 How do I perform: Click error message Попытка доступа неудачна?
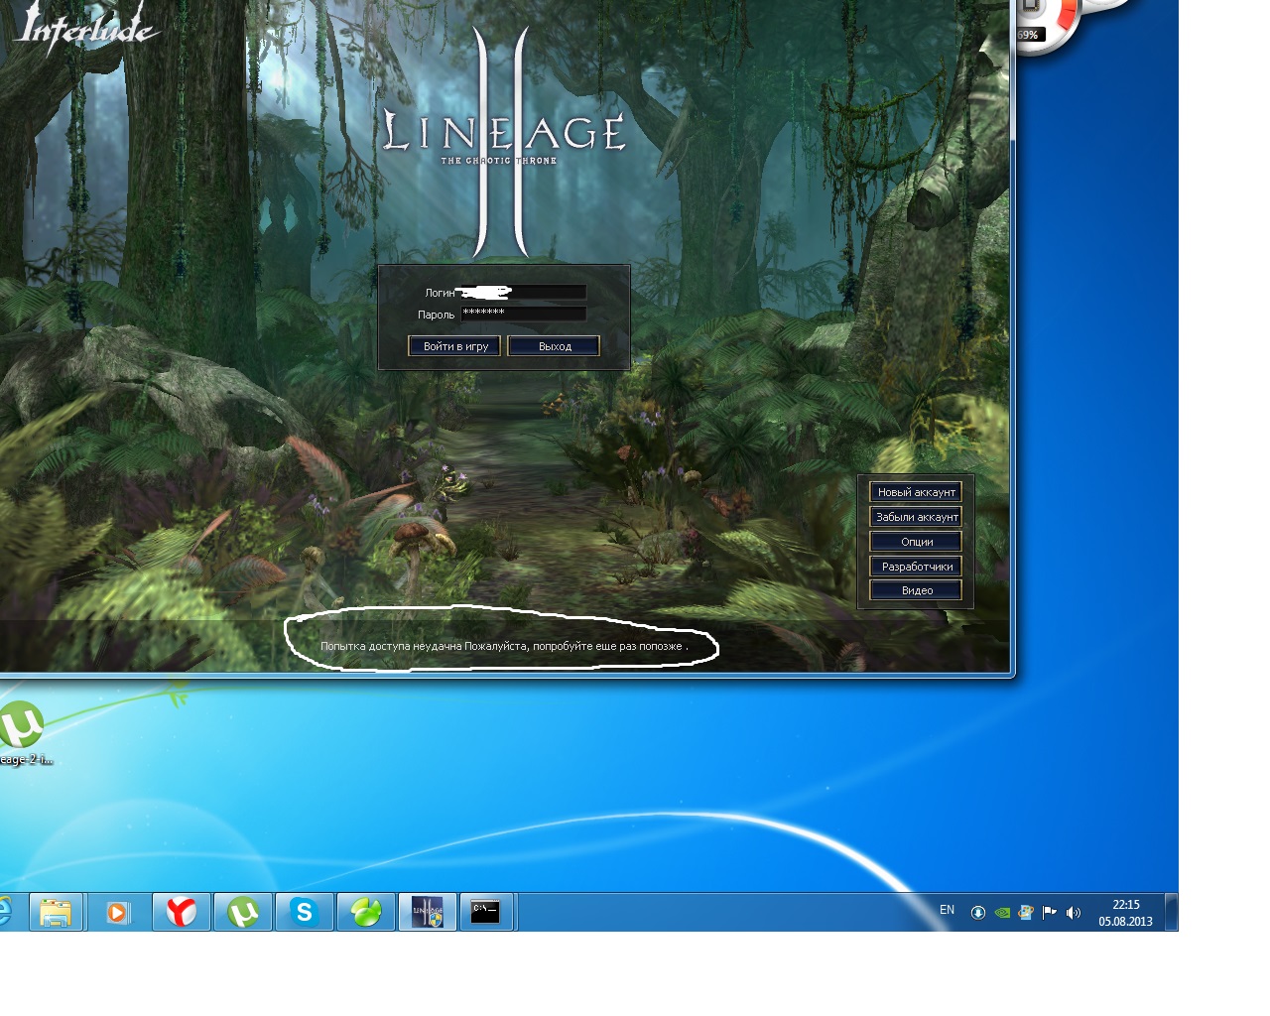(504, 646)
